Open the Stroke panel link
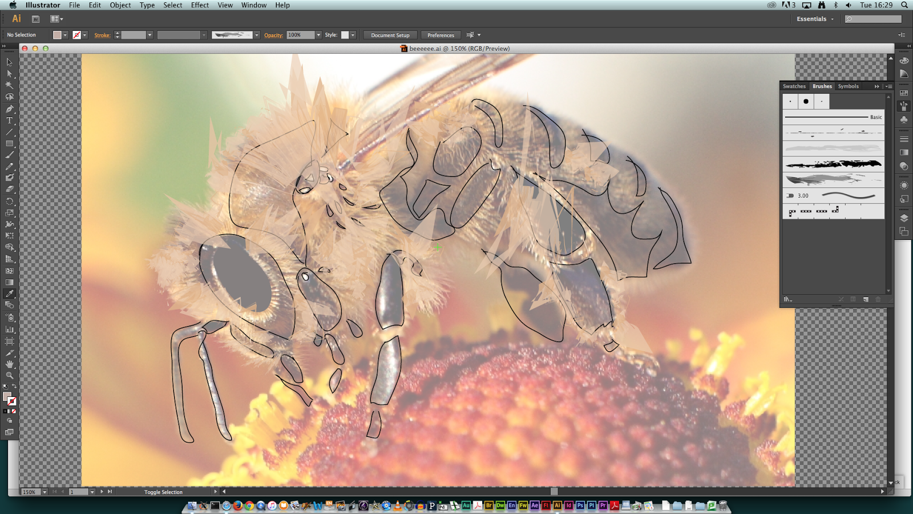Viewport: 913px width, 514px height. (x=102, y=35)
